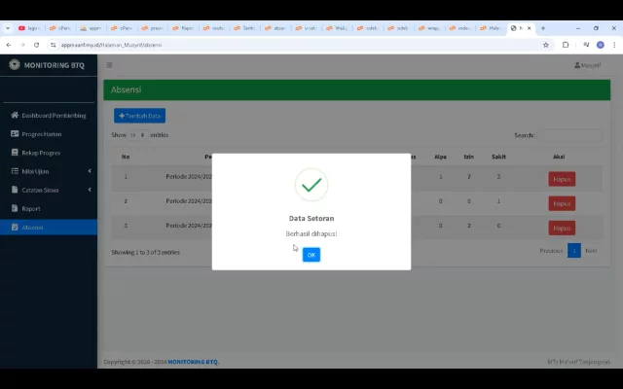
Task: Focus the Search input field
Action: point(570,135)
